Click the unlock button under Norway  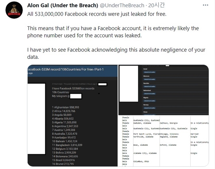(149, 108)
